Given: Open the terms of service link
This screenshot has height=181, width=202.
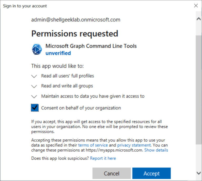Looking at the screenshot, I should tap(93, 145).
